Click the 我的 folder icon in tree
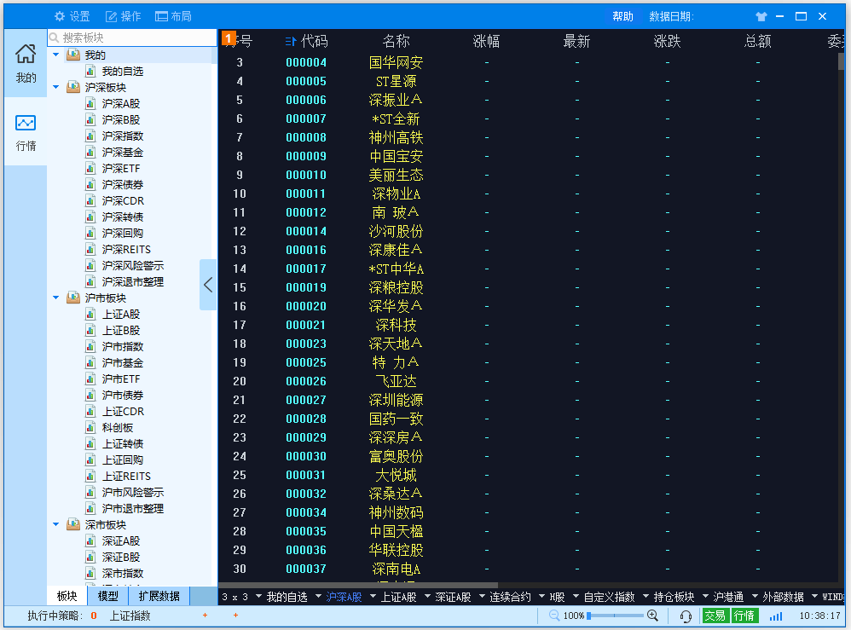The height and width of the screenshot is (630, 851). pyautogui.click(x=72, y=55)
